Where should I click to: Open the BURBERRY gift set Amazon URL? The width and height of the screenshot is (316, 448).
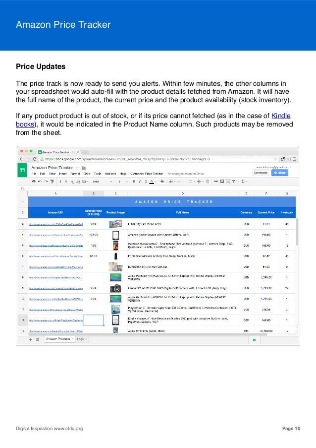[55, 267]
